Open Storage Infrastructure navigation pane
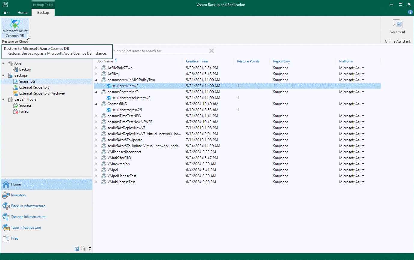The width and height of the screenshot is (414, 260). (46, 217)
